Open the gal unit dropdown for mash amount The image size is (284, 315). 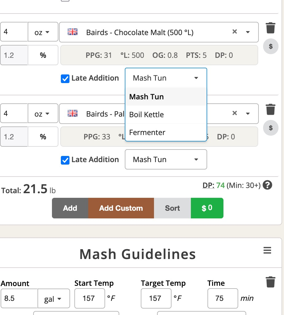53,299
